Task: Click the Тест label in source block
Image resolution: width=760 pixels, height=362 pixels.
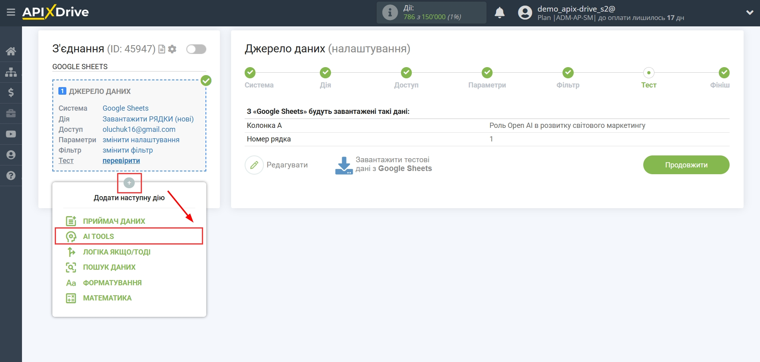Action: pos(66,160)
